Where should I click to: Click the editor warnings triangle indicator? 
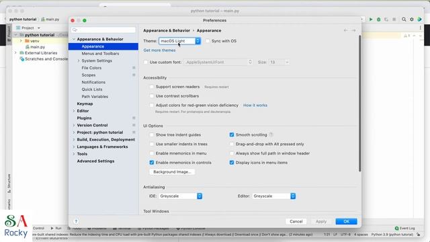(406, 36)
